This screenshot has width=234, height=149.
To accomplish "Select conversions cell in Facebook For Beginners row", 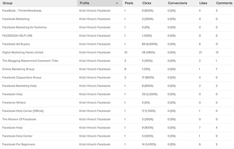I will 171,144.
